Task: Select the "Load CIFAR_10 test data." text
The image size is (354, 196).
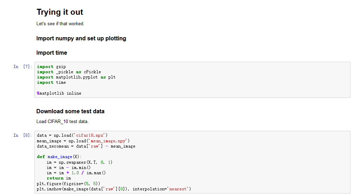Action: 62,121
